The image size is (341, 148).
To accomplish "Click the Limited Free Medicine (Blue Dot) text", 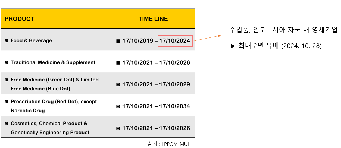I will pyautogui.click(x=40, y=89).
